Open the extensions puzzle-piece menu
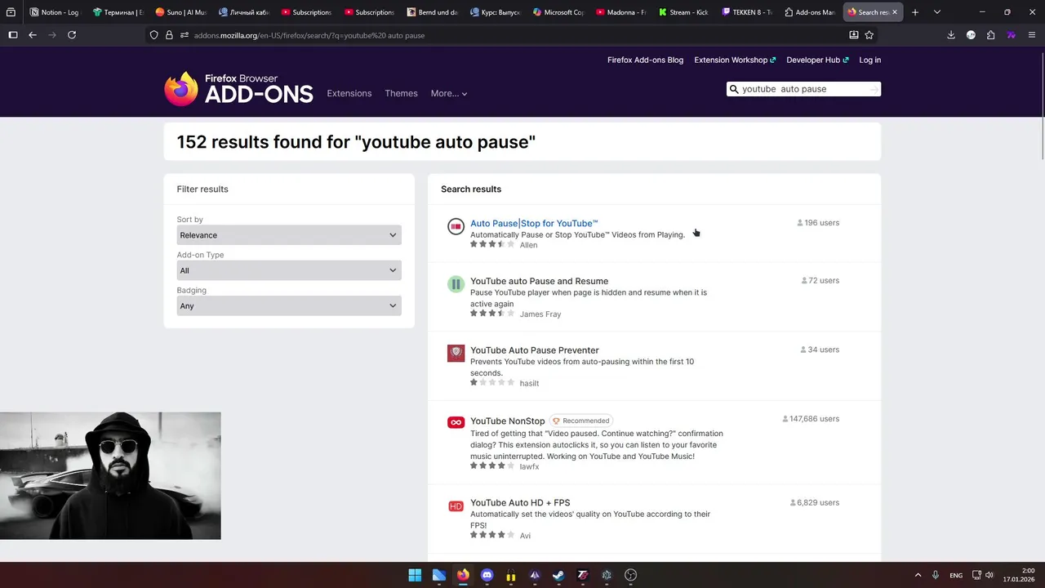The height and width of the screenshot is (588, 1045). [990, 35]
